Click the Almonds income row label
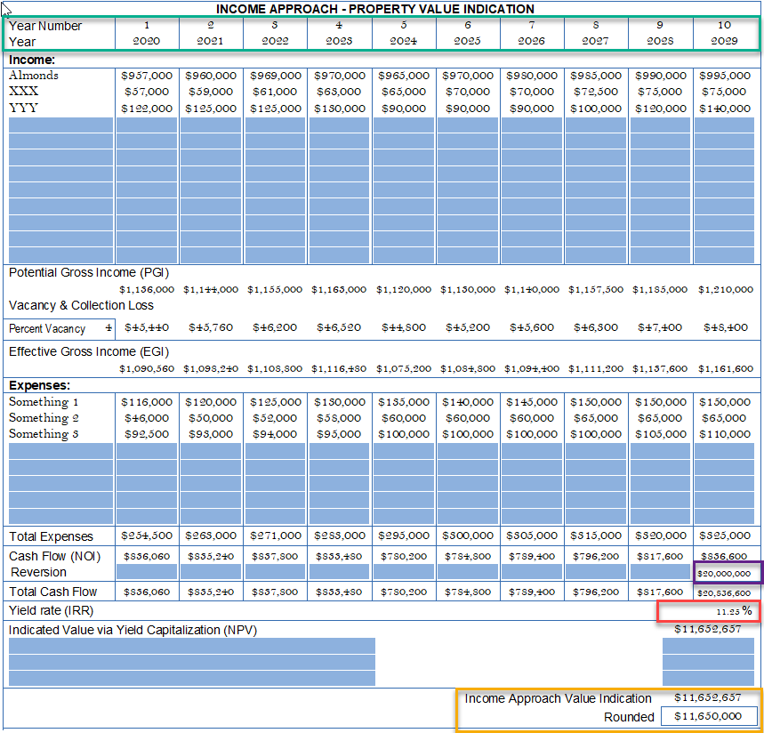 pos(34,76)
